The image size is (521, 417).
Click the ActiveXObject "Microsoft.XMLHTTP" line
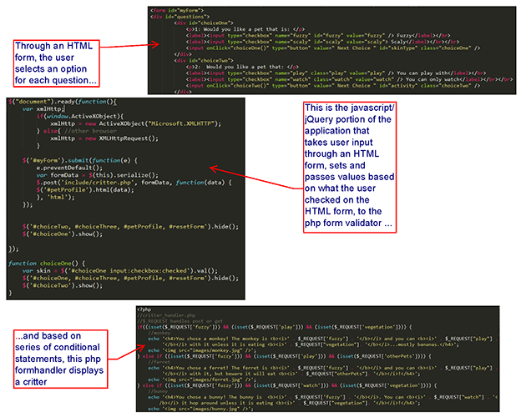tap(107, 122)
